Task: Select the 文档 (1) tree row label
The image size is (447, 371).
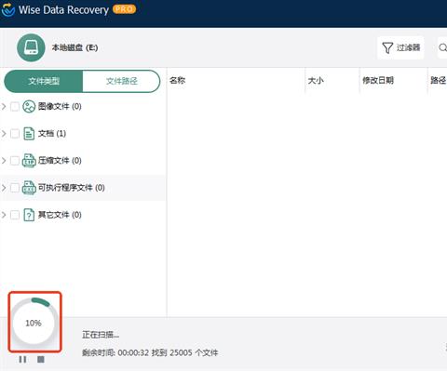Action: [x=52, y=134]
